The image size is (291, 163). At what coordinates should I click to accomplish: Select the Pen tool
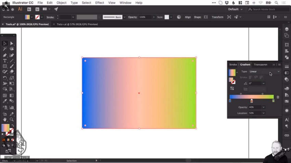[x=5, y=55]
